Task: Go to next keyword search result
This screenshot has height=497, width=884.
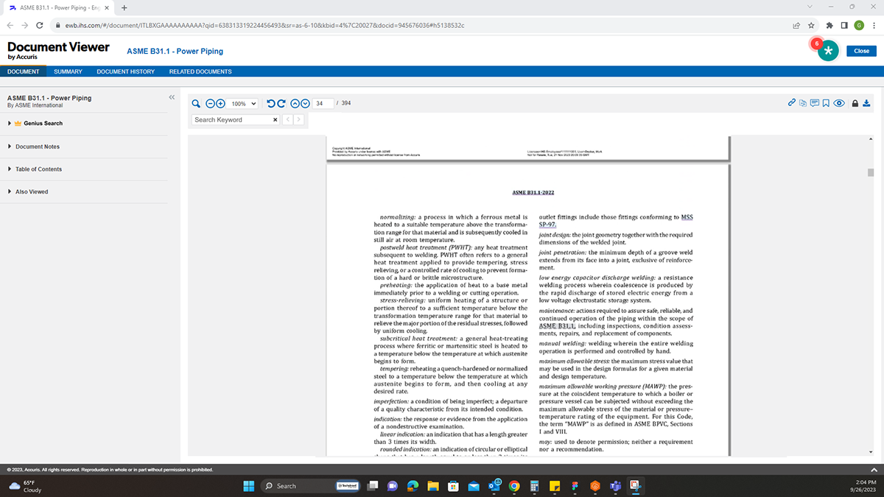Action: click(298, 120)
